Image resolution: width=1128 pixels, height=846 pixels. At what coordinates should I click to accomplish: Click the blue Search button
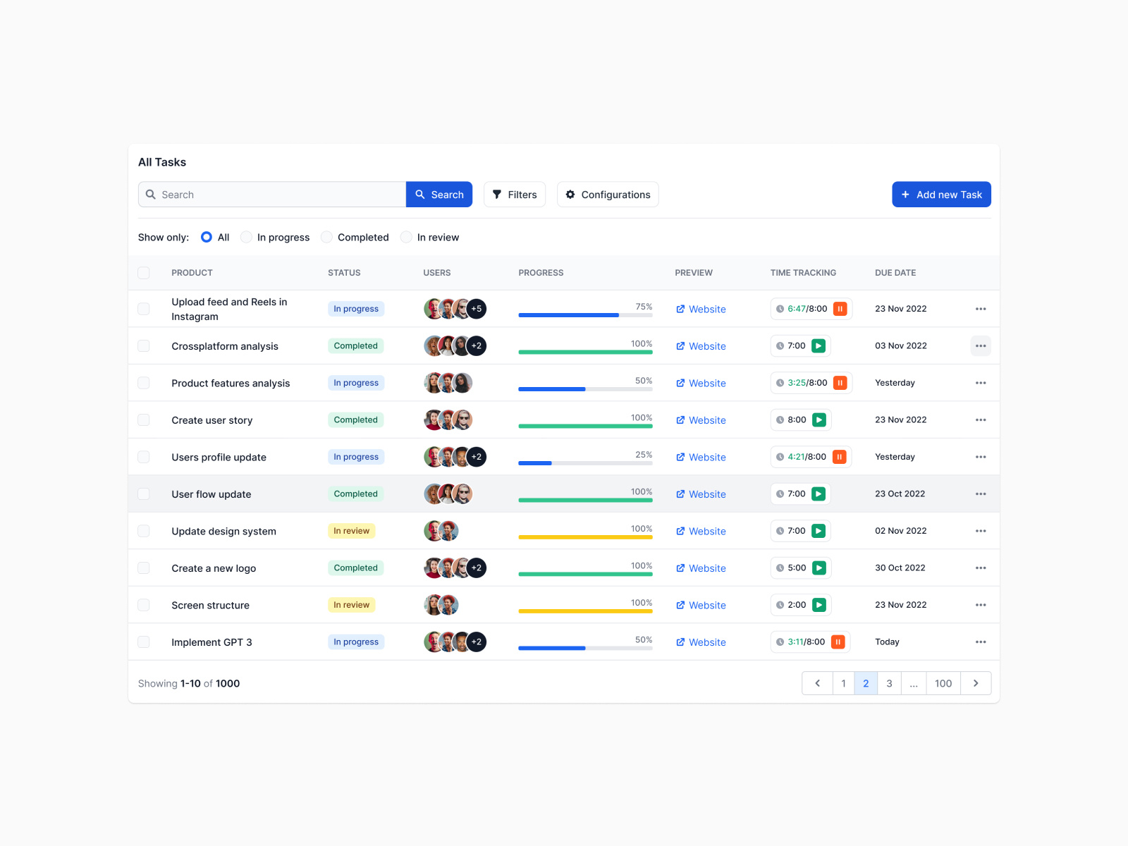pyautogui.click(x=439, y=195)
